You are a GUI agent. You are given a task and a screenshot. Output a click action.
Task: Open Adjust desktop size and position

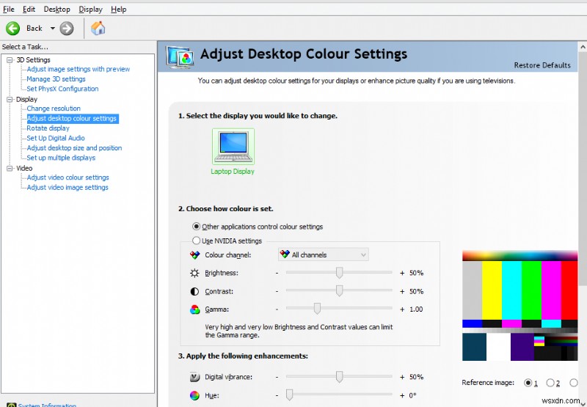point(74,148)
